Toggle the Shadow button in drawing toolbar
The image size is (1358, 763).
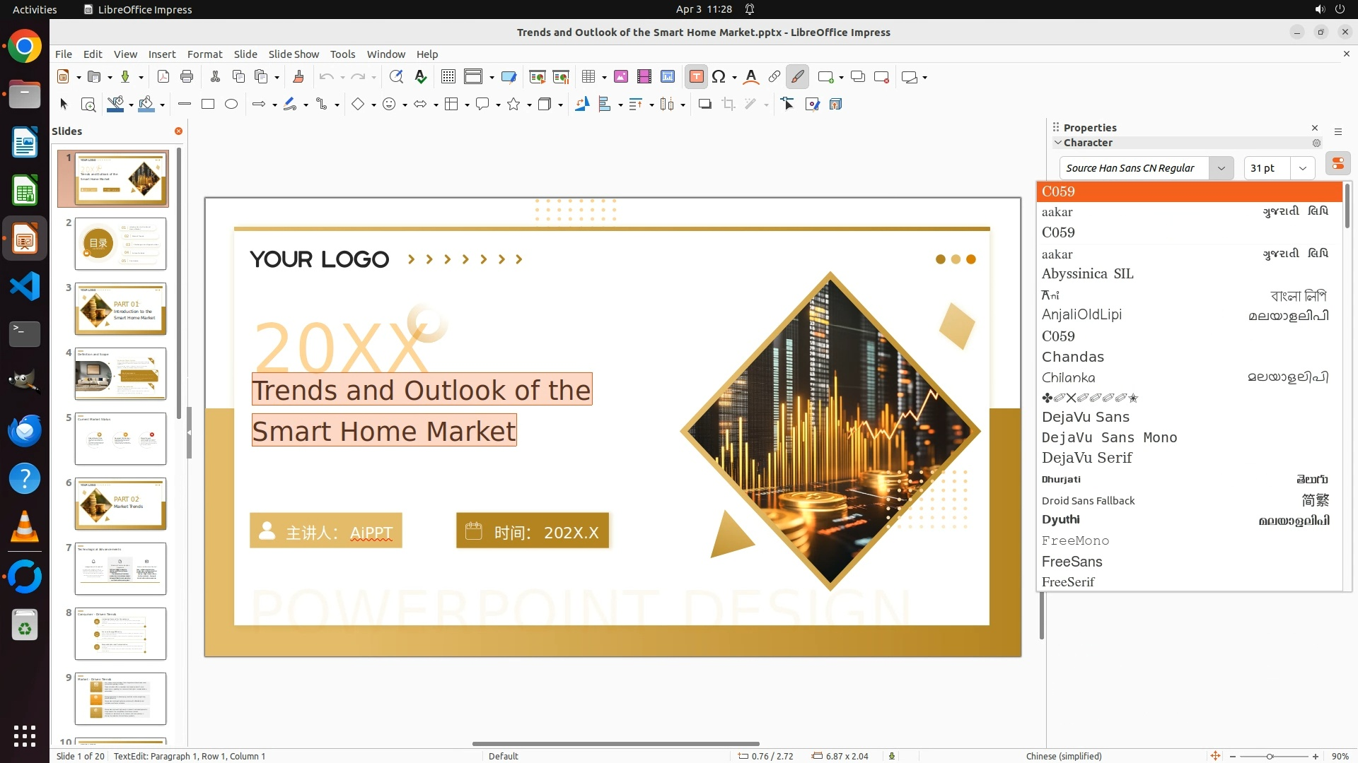point(704,105)
